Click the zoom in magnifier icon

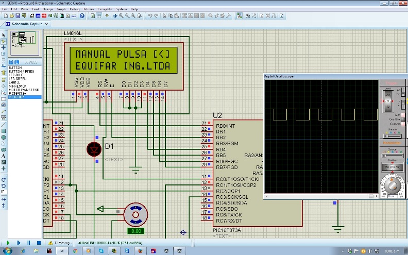(x=121, y=16)
